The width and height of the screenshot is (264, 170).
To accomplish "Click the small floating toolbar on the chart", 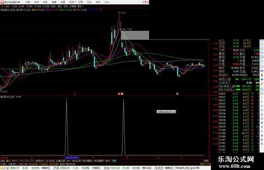I will [166, 112].
